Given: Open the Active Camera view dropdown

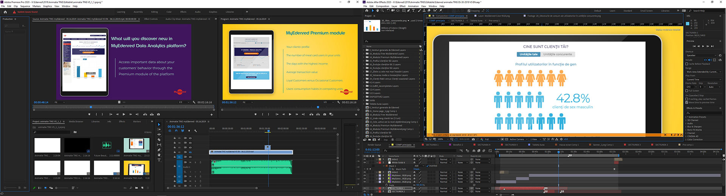Looking at the screenshot, I should point(518,139).
